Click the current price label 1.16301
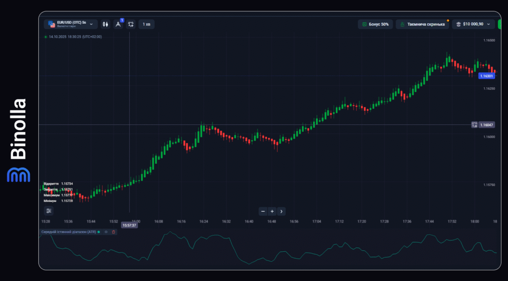The image size is (508, 281). pyautogui.click(x=486, y=76)
